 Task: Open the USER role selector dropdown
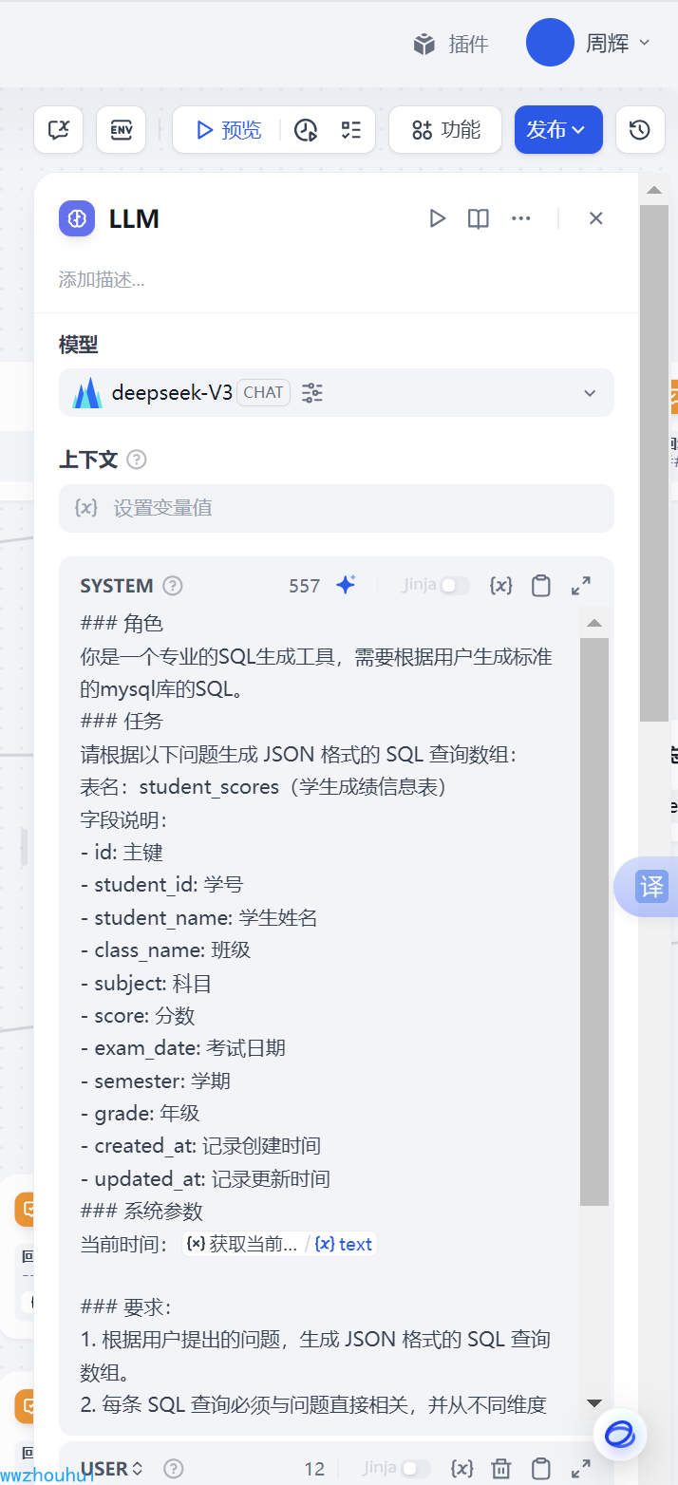coord(112,1468)
